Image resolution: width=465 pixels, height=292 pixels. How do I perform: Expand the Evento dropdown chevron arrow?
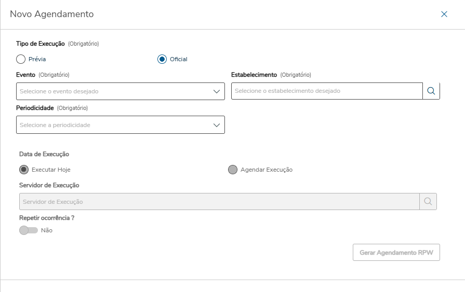pos(217,91)
